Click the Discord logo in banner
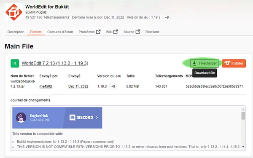Viewport: 253px width, 158px height. 72,118
